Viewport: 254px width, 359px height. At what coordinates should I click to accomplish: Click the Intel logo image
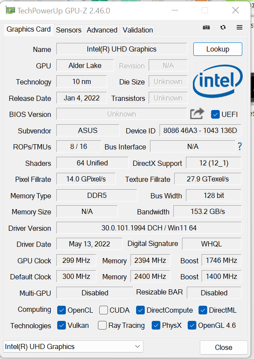coord(218,81)
